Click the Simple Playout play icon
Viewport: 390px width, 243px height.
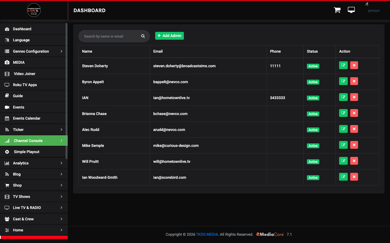coord(7,152)
